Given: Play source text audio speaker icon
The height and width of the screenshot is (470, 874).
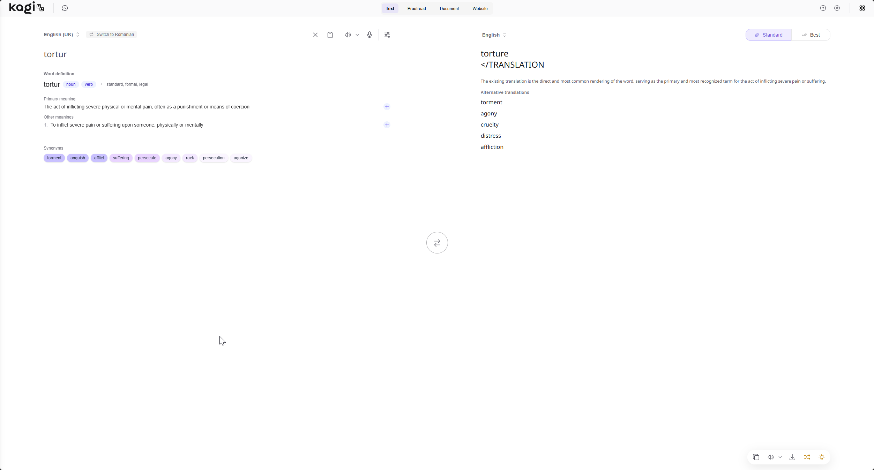Looking at the screenshot, I should pos(348,35).
